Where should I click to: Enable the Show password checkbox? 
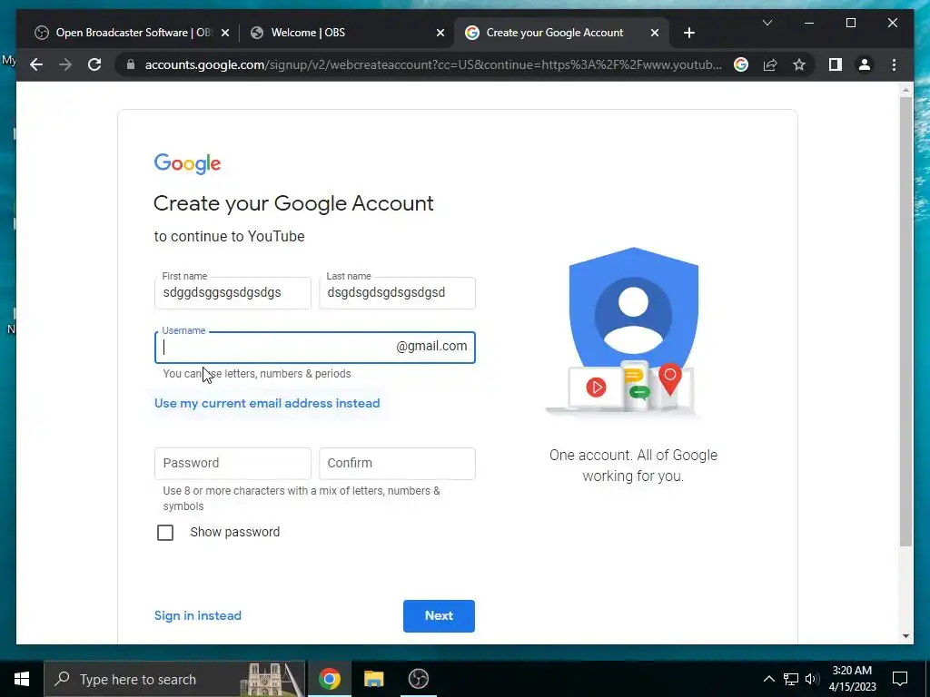[165, 532]
